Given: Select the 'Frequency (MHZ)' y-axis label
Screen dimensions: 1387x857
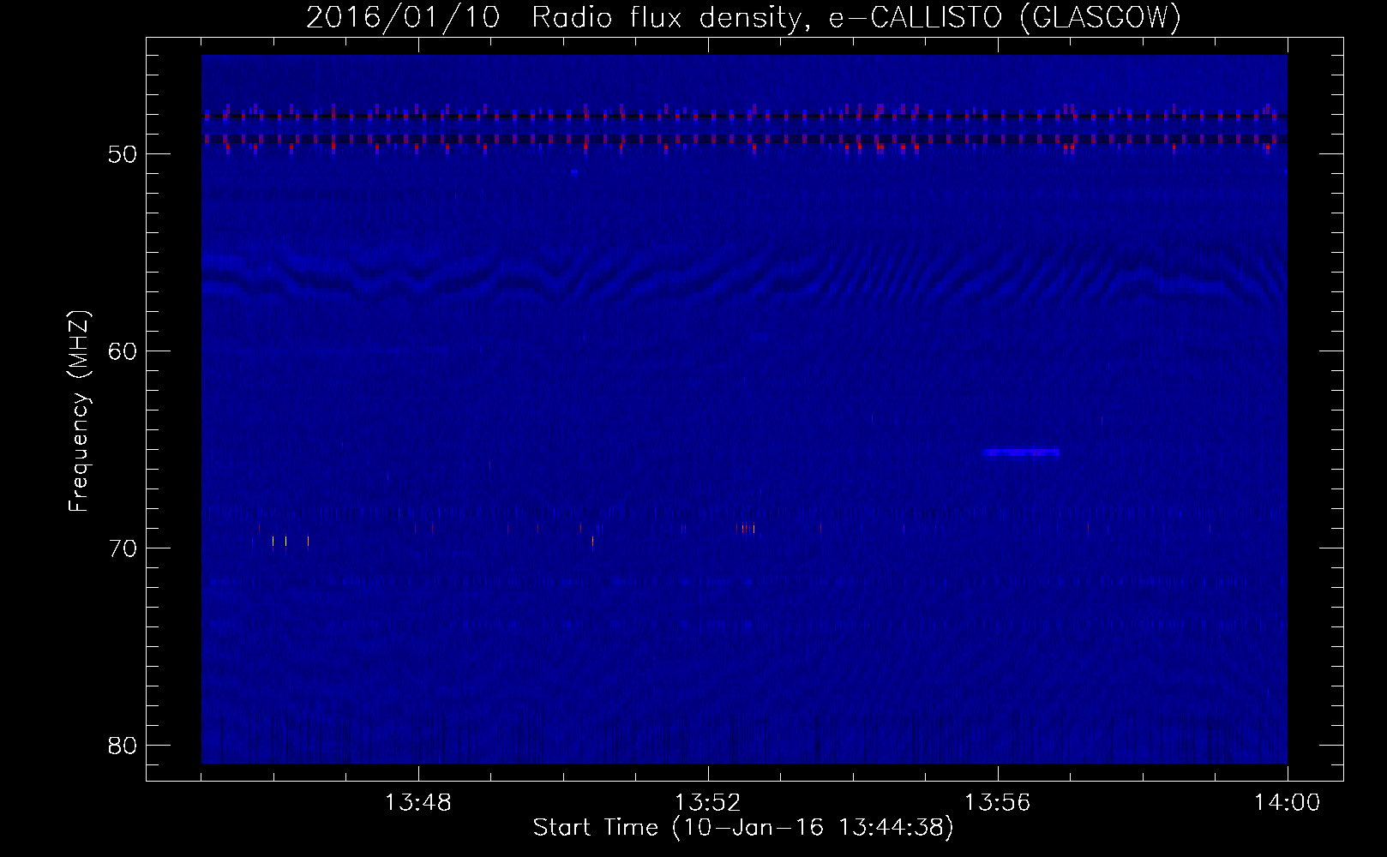Looking at the screenshot, I should pos(79,411).
